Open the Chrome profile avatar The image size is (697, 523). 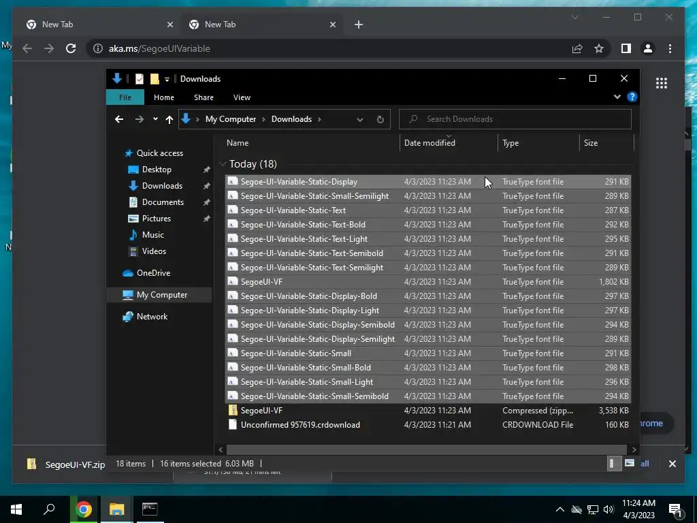[x=648, y=48]
